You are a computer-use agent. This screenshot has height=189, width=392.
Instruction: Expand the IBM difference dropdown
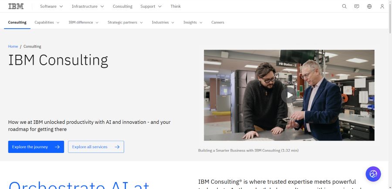[x=84, y=22]
